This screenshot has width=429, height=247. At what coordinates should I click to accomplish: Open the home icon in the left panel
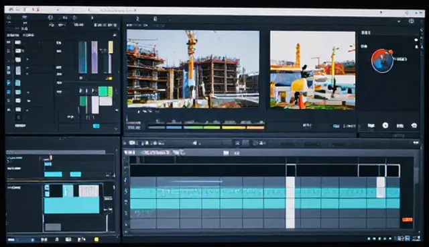9,17
